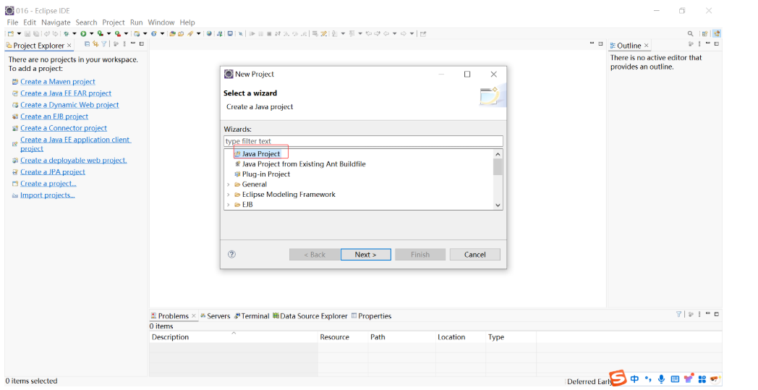Maximize the editor area
758x390 pixels.
(600, 44)
